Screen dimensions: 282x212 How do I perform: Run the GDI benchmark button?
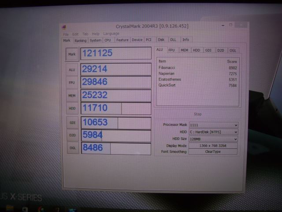pos(72,123)
